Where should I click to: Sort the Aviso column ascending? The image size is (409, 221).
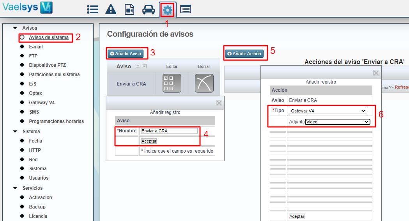tap(138, 66)
